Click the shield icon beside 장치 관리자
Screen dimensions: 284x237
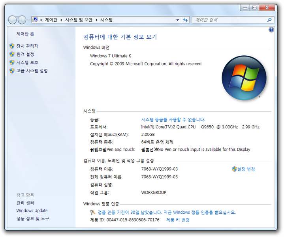[x=12, y=46]
